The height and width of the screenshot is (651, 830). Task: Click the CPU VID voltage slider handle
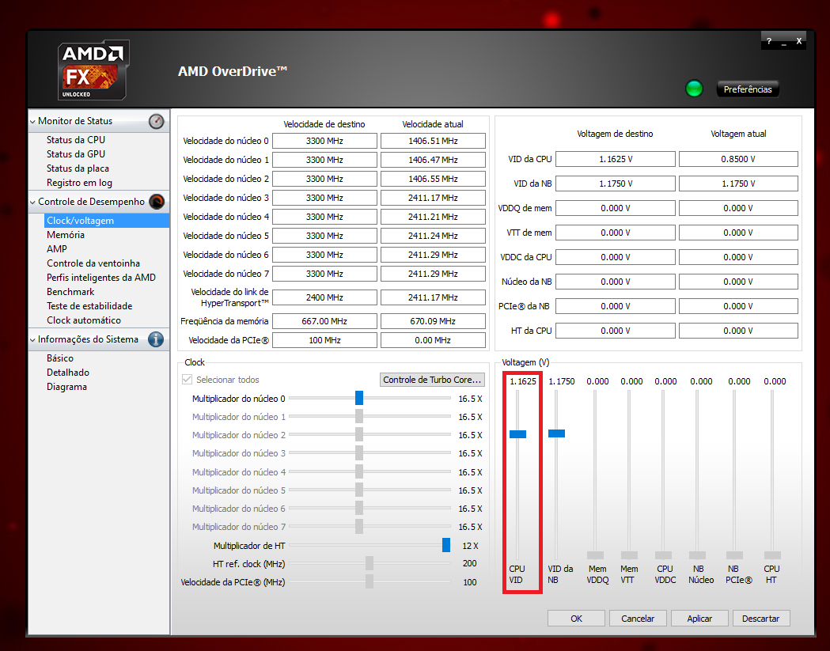click(x=517, y=434)
